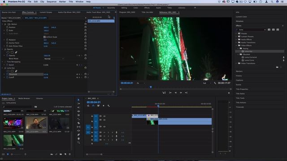Create ellipse mask under Luma Key

(8, 71)
